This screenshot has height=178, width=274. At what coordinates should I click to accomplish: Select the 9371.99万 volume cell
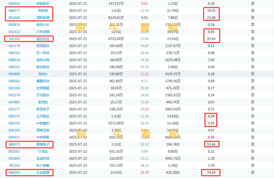pos(116,123)
